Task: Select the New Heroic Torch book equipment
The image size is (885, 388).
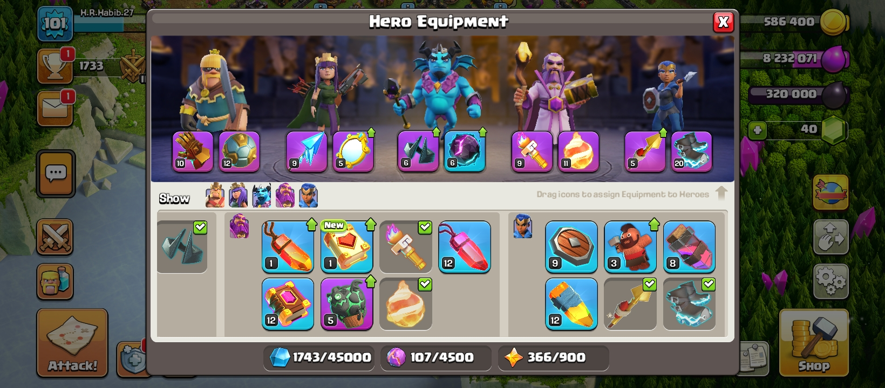Action: click(347, 246)
